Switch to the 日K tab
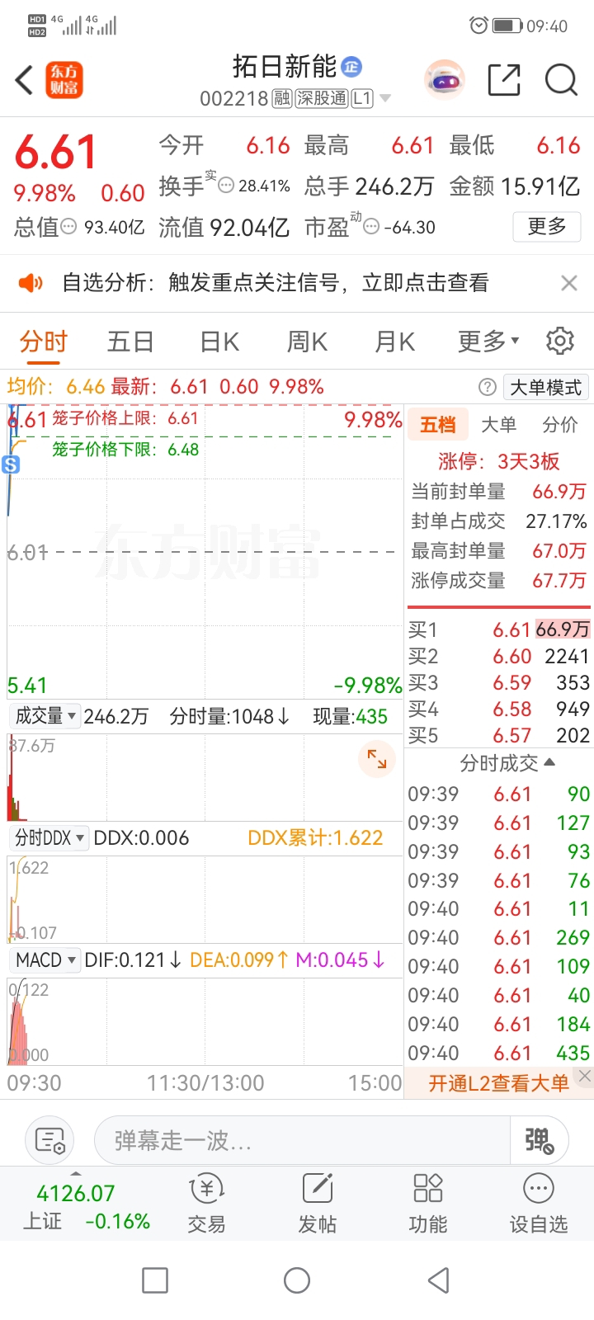 (x=219, y=341)
